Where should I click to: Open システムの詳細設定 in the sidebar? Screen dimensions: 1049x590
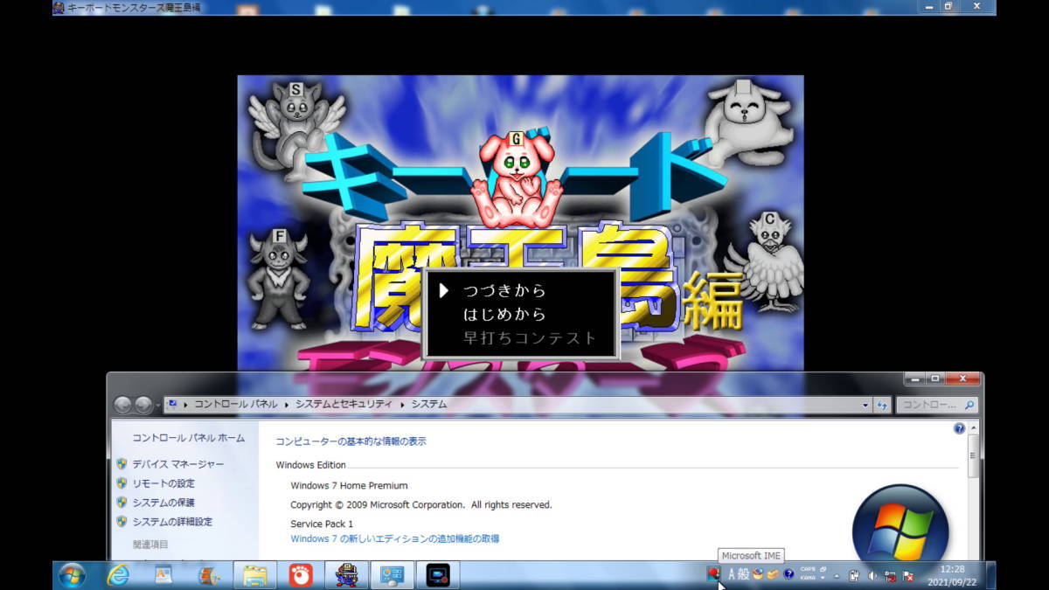(172, 522)
